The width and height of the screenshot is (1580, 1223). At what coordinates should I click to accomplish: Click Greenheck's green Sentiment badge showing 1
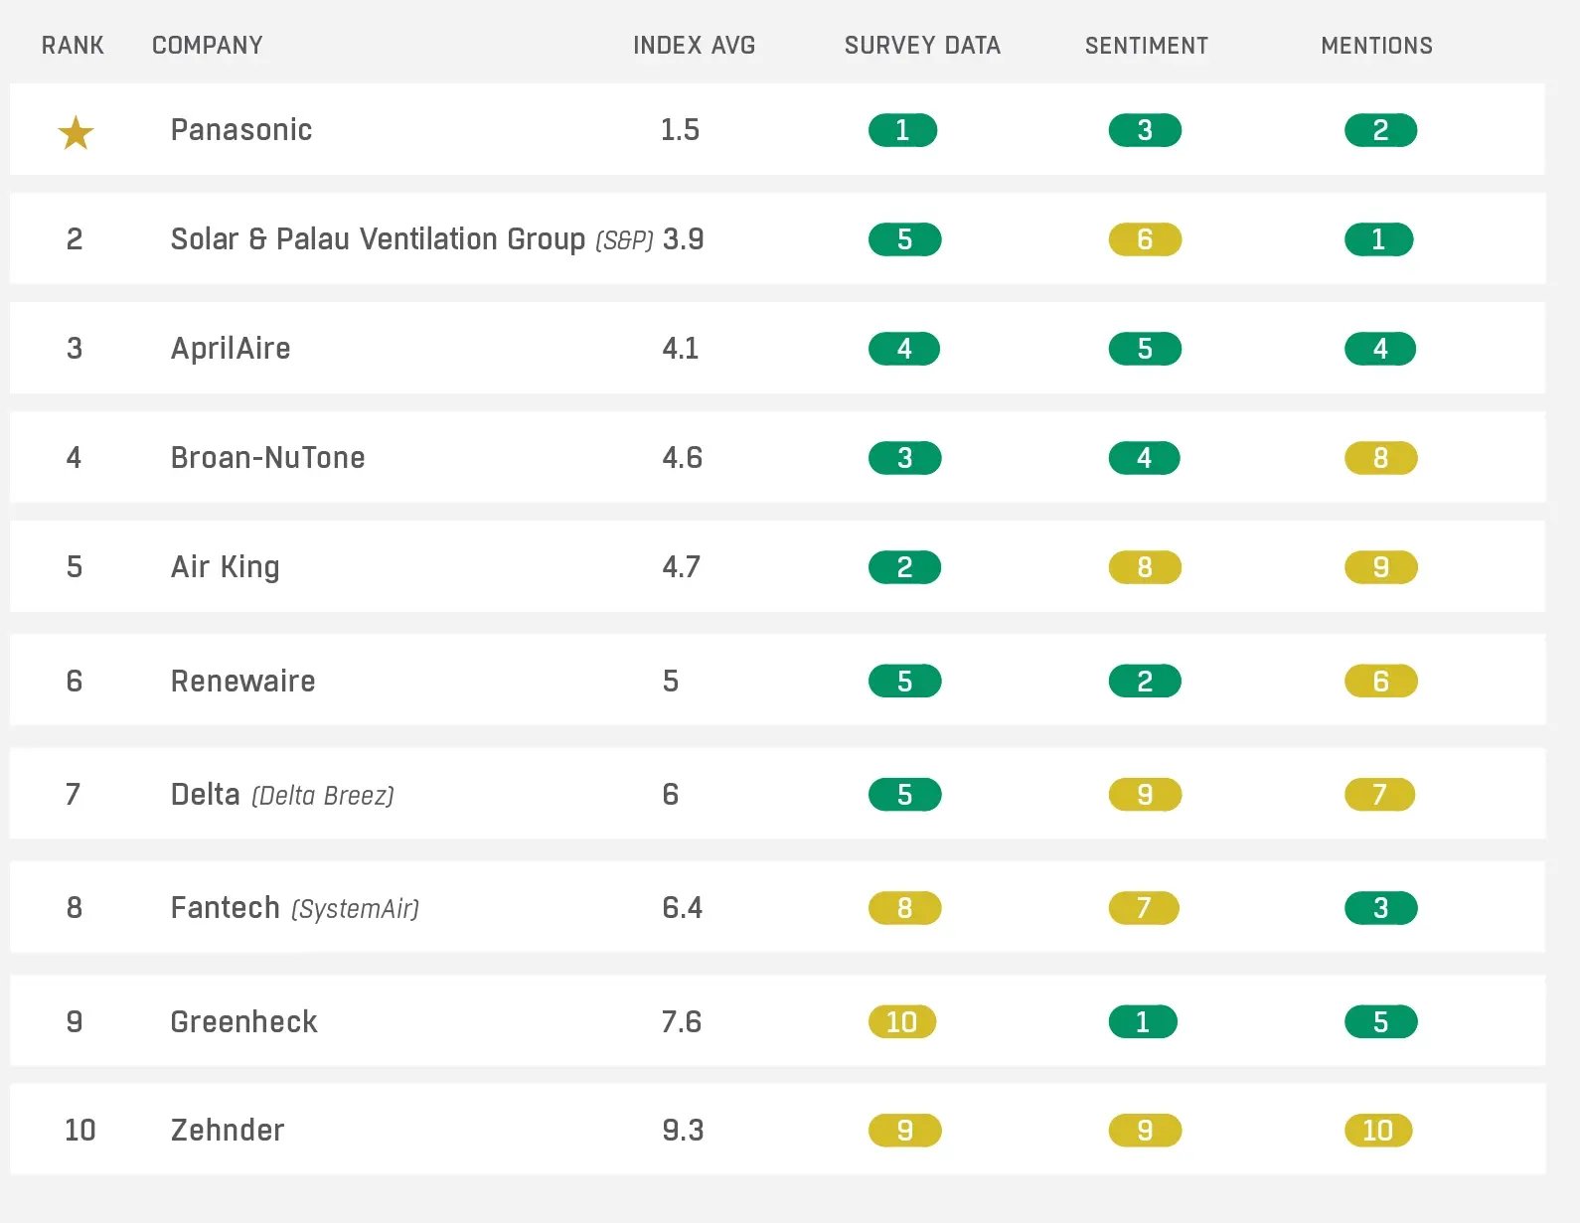coord(1143,1021)
